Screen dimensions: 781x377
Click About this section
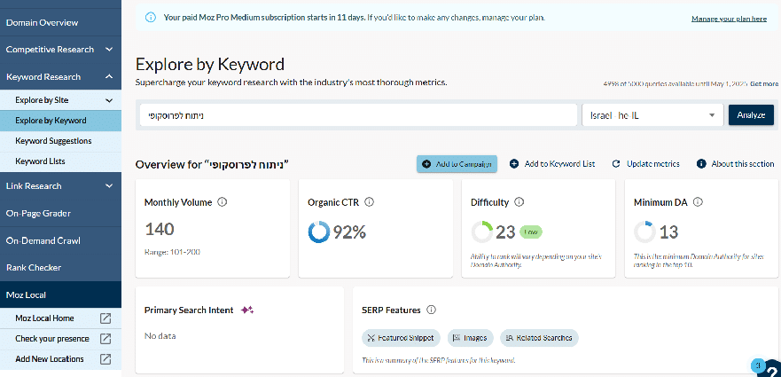click(736, 163)
